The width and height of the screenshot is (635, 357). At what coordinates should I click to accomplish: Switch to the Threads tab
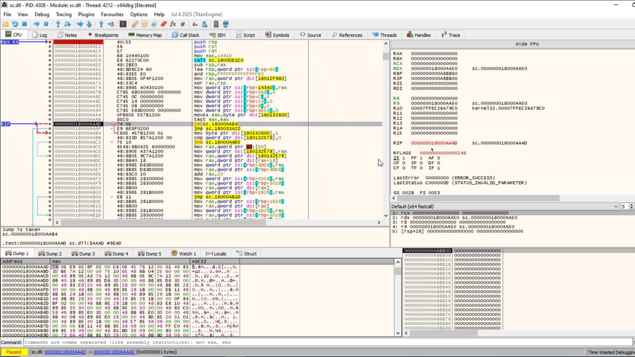[385, 35]
